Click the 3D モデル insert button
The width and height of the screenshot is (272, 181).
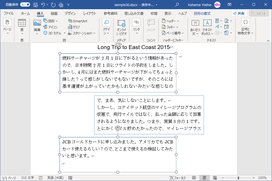52,33
